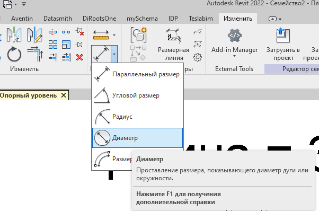Open the Add-in Manager gear icon
This screenshot has width=319, height=211.
[235, 36]
